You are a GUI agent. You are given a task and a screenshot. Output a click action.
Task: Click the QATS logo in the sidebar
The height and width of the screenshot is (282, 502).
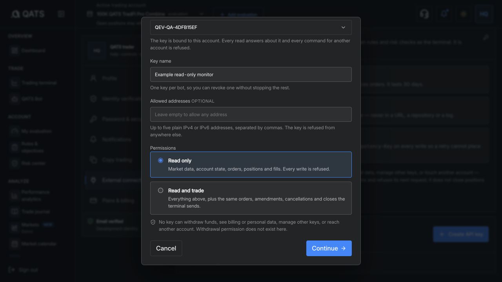pos(28,14)
